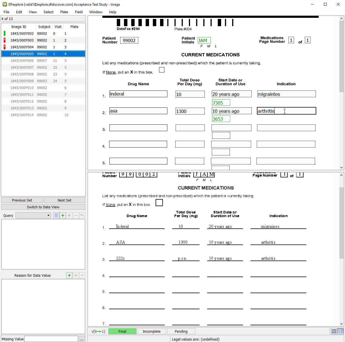Open the Plate menu

point(64,12)
